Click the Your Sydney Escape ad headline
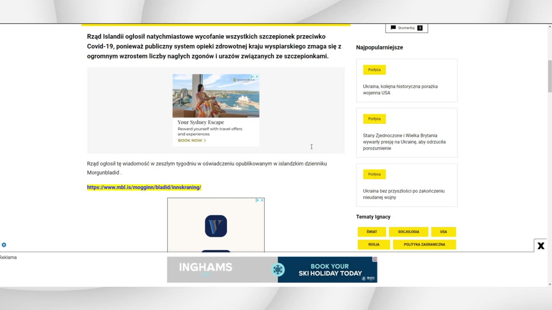 point(201,122)
